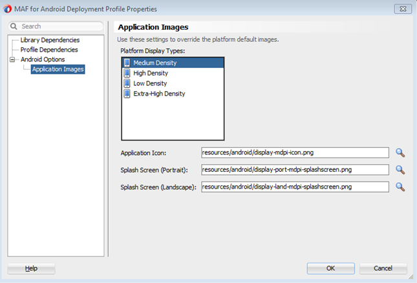This screenshot has height=283, width=417.
Task: Select Extra-High Density display type
Action: 173,94
